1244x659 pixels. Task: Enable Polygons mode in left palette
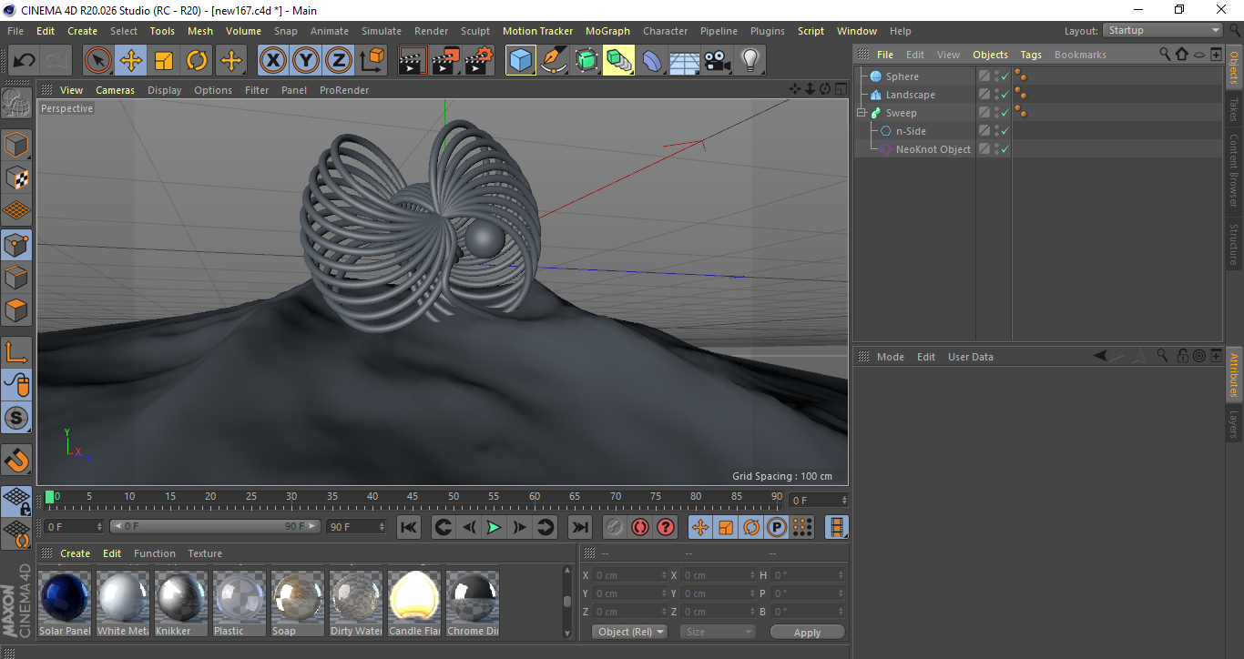pos(16,309)
